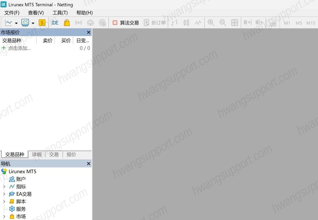Toggle chart shift icon
This screenshot has height=220, width=318.
[x=259, y=22]
